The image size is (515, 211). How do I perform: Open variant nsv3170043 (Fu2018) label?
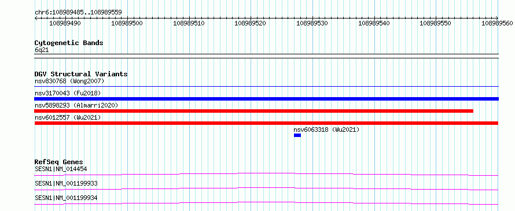point(68,94)
